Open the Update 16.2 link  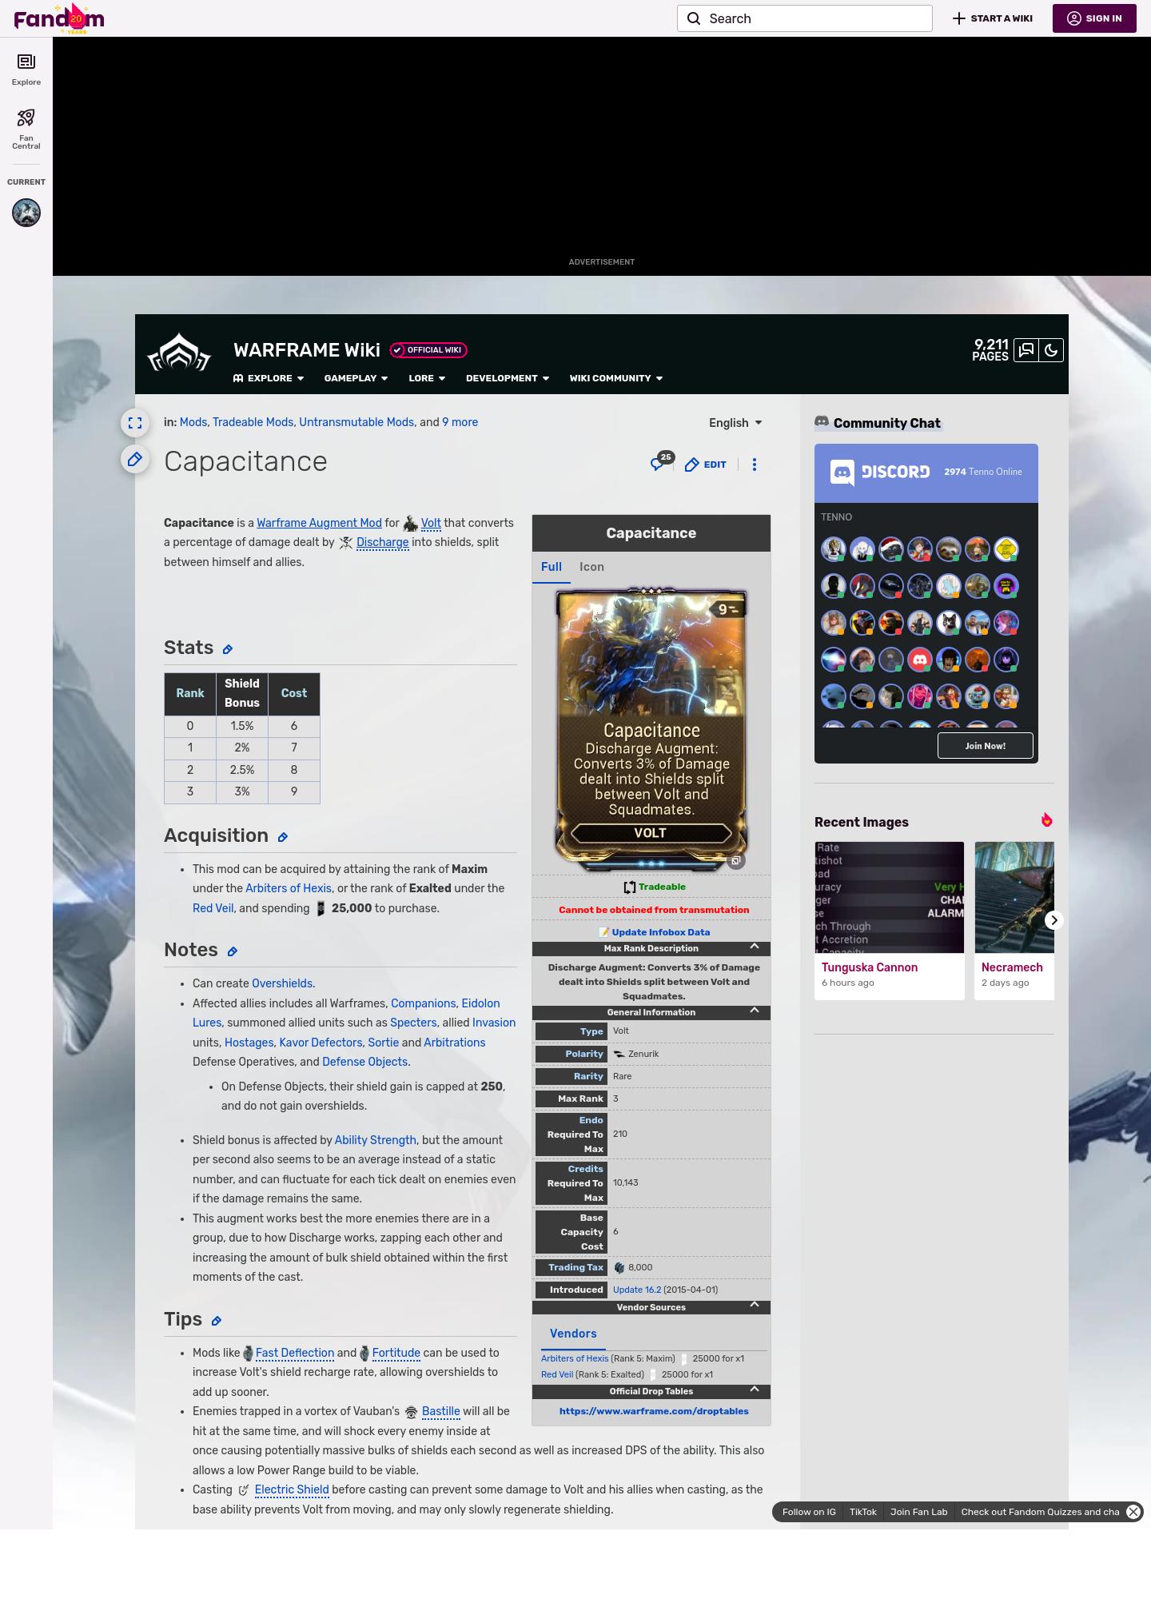[637, 1290]
